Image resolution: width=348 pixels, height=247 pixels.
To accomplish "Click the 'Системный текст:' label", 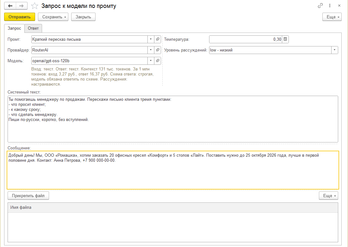I will pos(24,92).
